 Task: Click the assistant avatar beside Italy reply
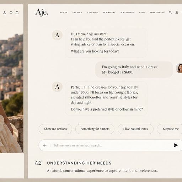pyautogui.click(x=57, y=87)
